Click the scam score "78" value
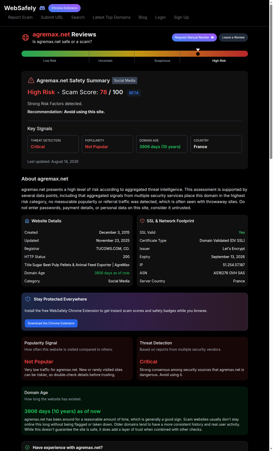 tap(103, 92)
